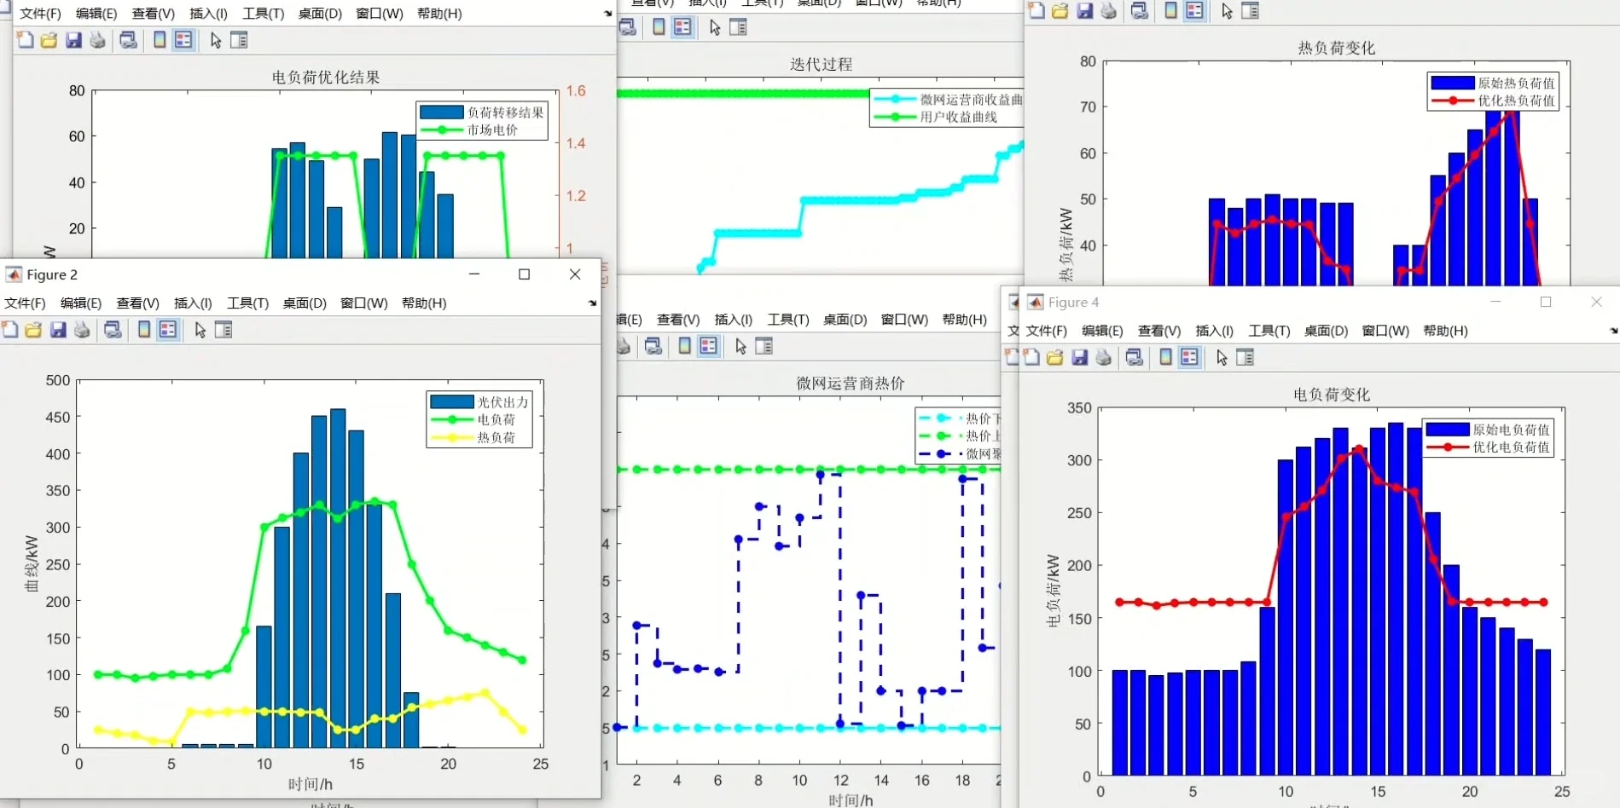Open Property Inspector in Figure 2 toolbar
1620x808 pixels.
click(x=224, y=330)
